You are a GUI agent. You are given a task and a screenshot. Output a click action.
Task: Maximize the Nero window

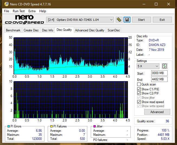156,4
